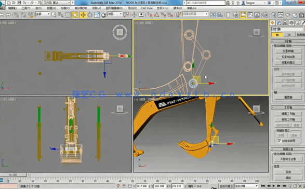The image size is (305, 189).
Task: Switch to the Motion command panel tab
Action: pos(291,23)
